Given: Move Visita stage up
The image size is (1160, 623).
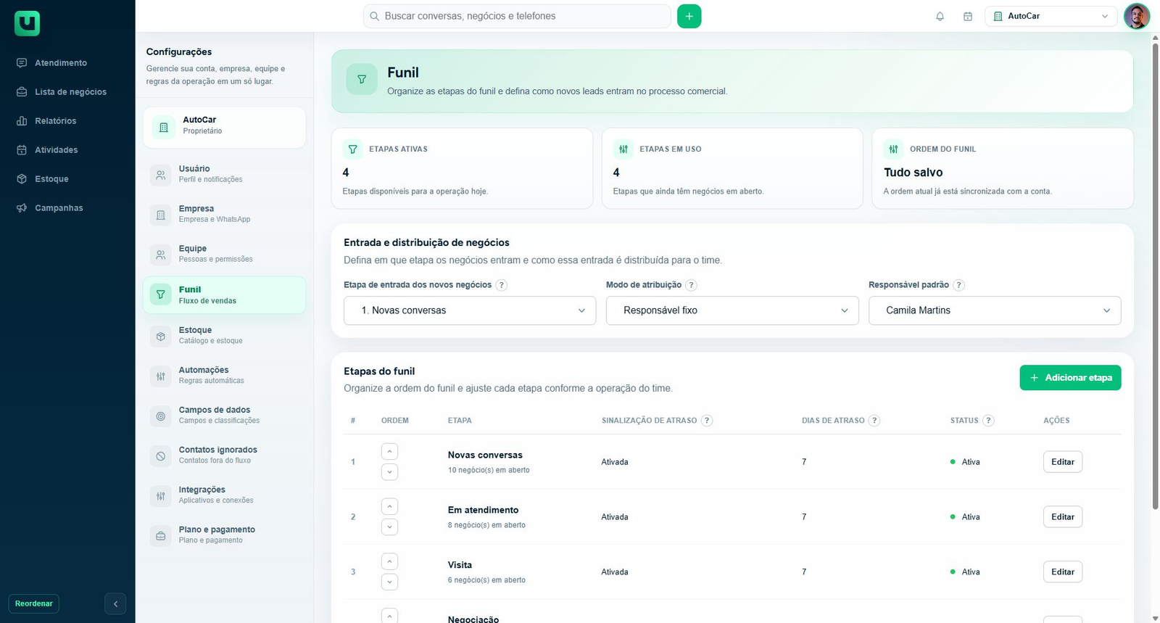Looking at the screenshot, I should click(x=389, y=561).
